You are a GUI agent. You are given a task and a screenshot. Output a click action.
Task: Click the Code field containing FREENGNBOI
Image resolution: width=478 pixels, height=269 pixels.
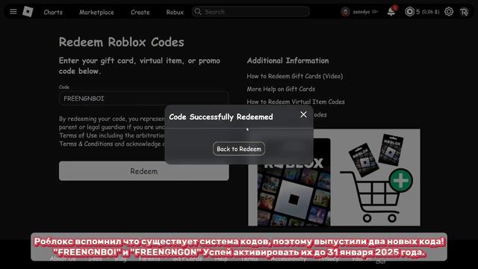pyautogui.click(x=144, y=98)
